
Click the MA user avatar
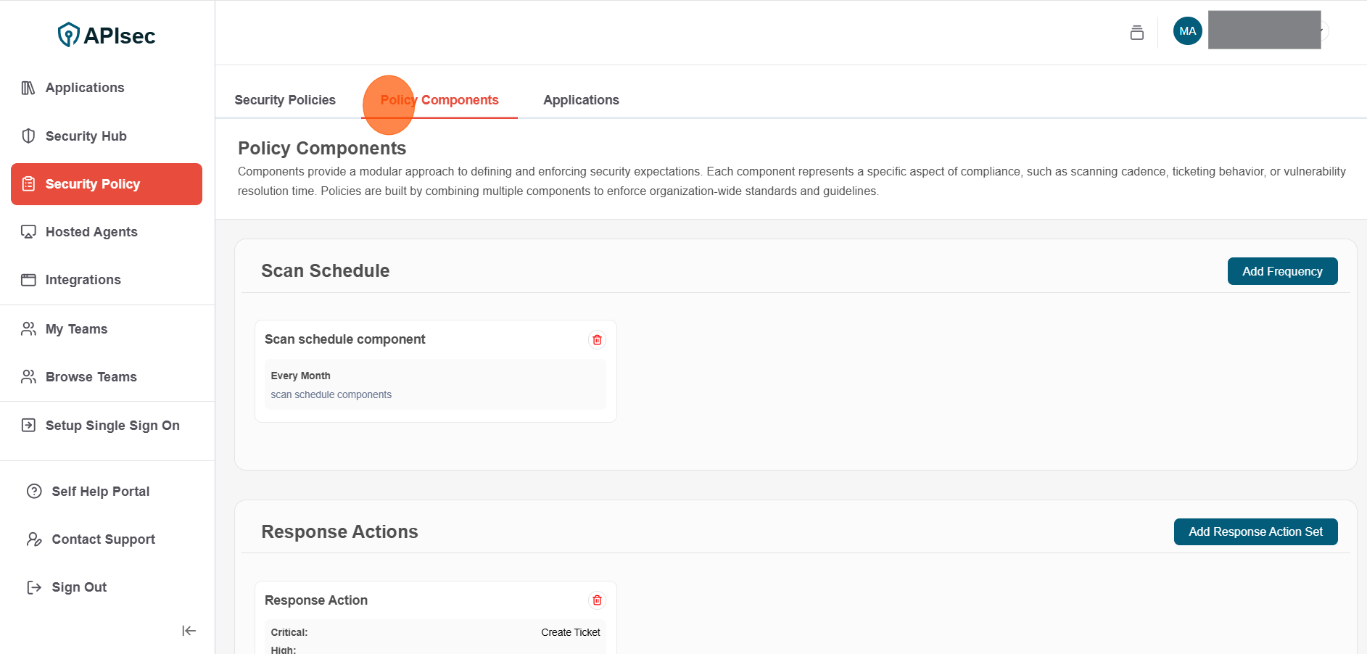pyautogui.click(x=1187, y=31)
